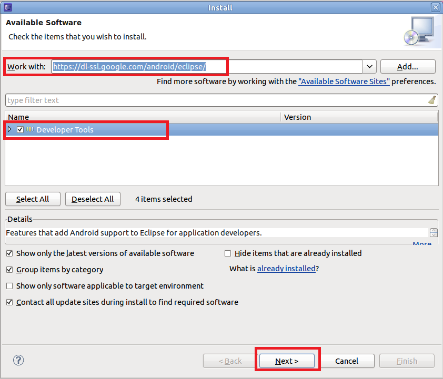Click the Deselect All button

tap(93, 199)
